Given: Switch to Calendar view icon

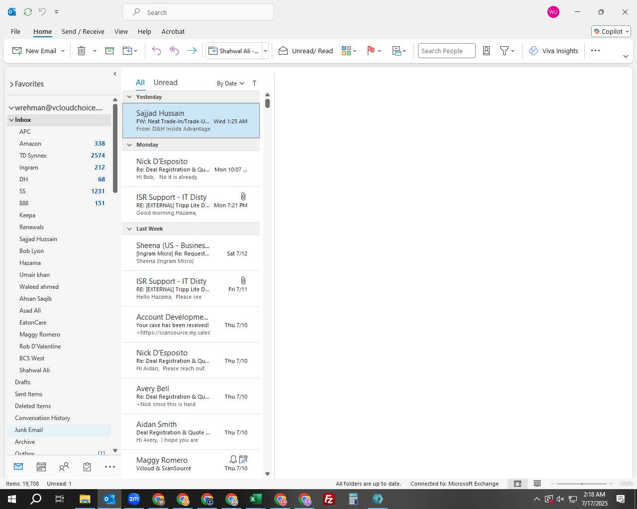Looking at the screenshot, I should (41, 467).
